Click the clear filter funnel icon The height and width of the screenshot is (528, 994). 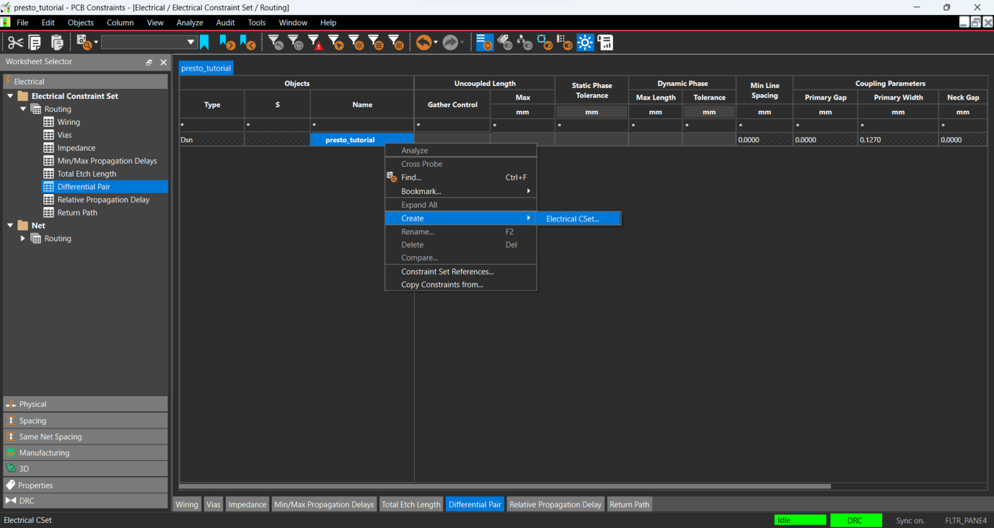click(x=275, y=42)
